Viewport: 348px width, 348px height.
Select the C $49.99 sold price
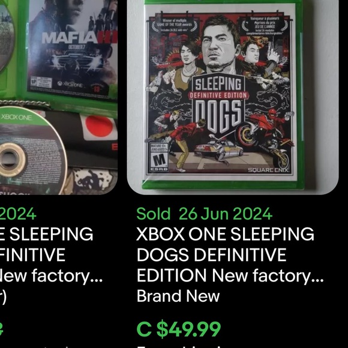pyautogui.click(x=179, y=329)
